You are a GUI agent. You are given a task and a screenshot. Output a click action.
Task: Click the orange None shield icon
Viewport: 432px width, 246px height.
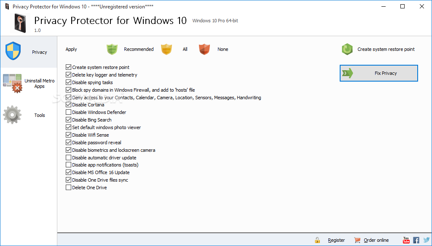tap(204, 49)
